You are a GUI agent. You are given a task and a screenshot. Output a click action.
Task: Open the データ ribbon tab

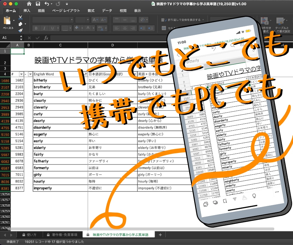click(x=107, y=11)
